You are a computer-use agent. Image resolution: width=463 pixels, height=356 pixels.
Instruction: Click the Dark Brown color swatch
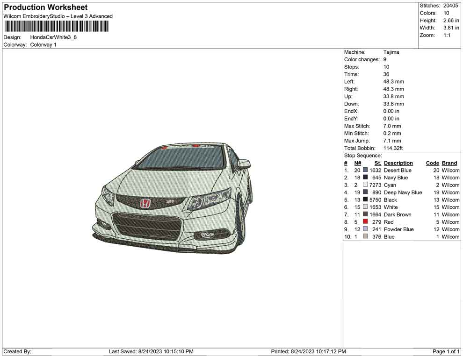click(365, 214)
